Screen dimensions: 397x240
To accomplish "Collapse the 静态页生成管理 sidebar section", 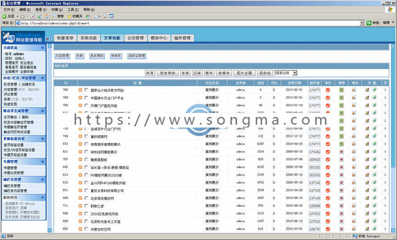I will (x=42, y=111).
